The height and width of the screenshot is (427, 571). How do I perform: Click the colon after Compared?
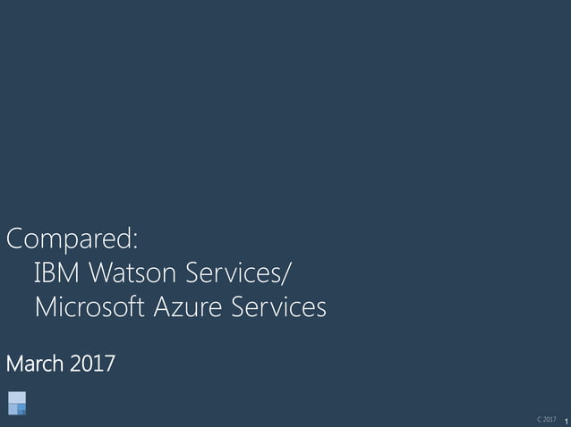point(135,241)
